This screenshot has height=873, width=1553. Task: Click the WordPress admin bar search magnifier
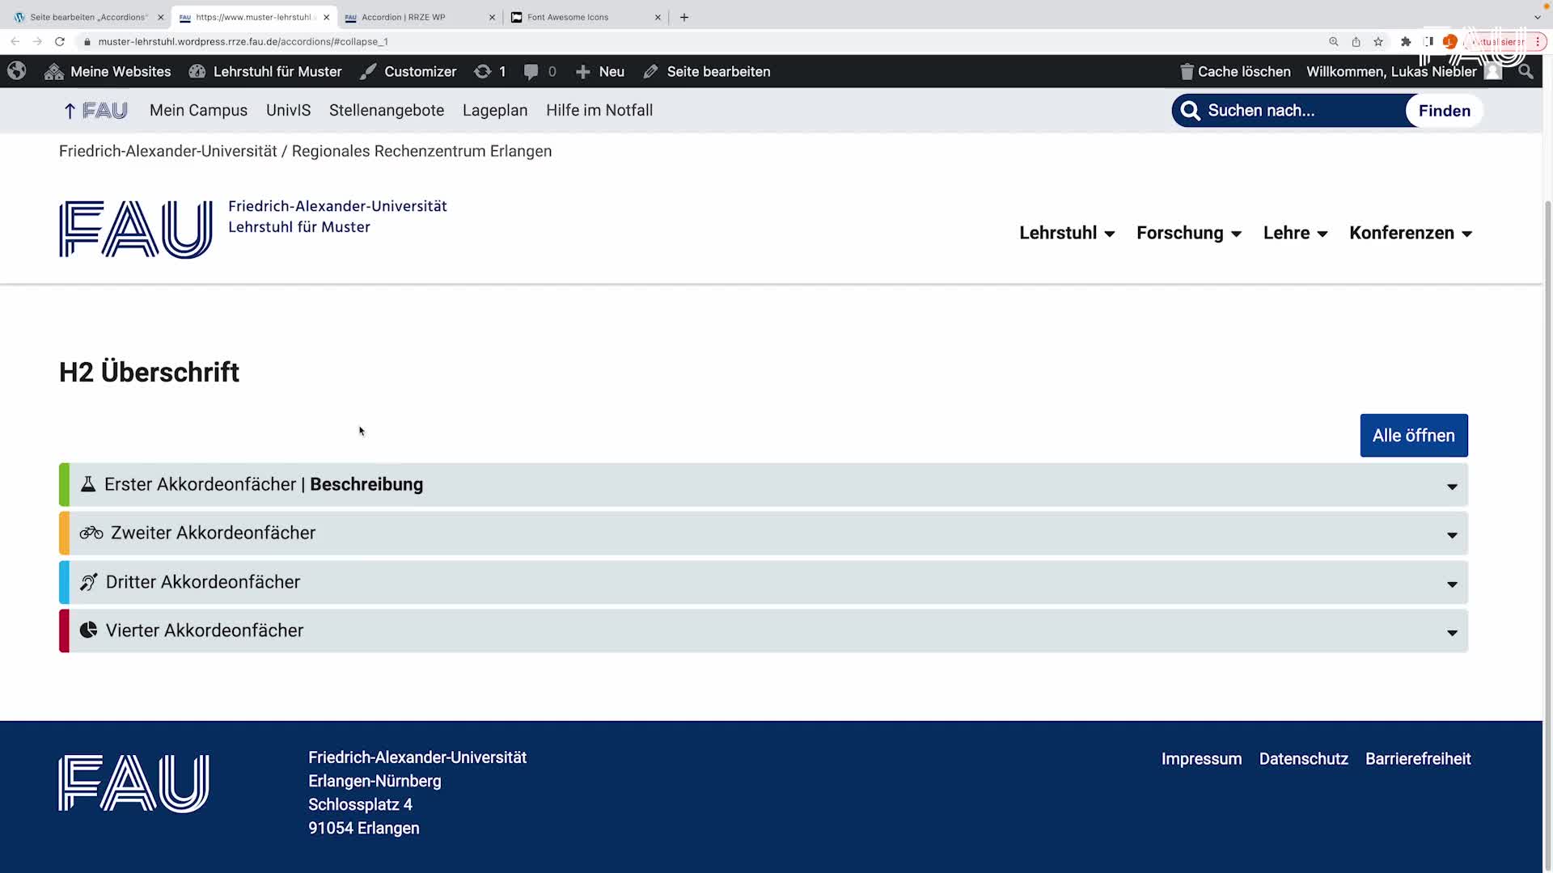point(1525,72)
